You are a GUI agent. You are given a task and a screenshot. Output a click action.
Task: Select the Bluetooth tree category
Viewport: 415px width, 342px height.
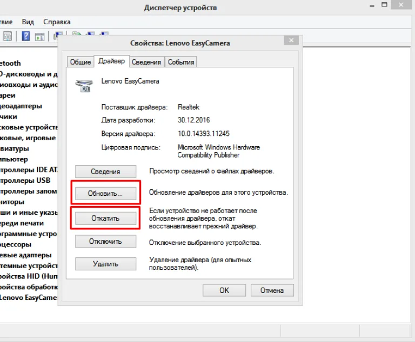10,64
